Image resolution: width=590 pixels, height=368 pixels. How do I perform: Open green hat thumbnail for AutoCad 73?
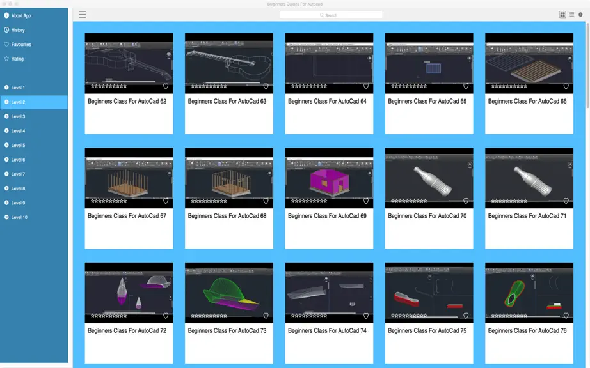229,292
